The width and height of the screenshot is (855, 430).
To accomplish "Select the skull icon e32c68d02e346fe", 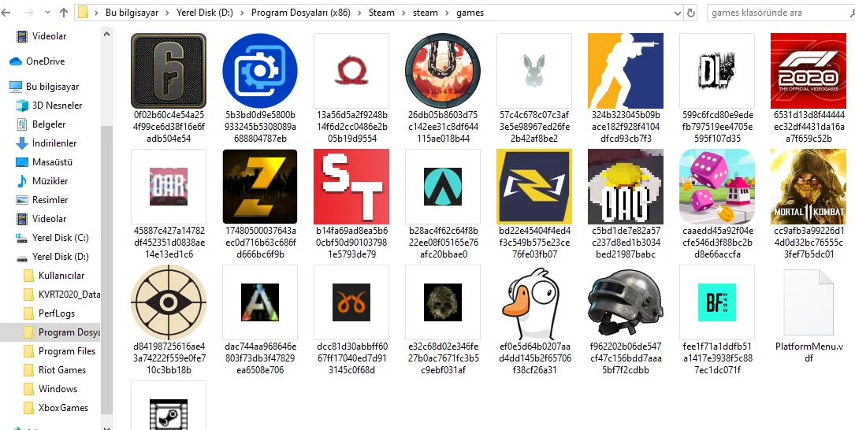I will 443,302.
